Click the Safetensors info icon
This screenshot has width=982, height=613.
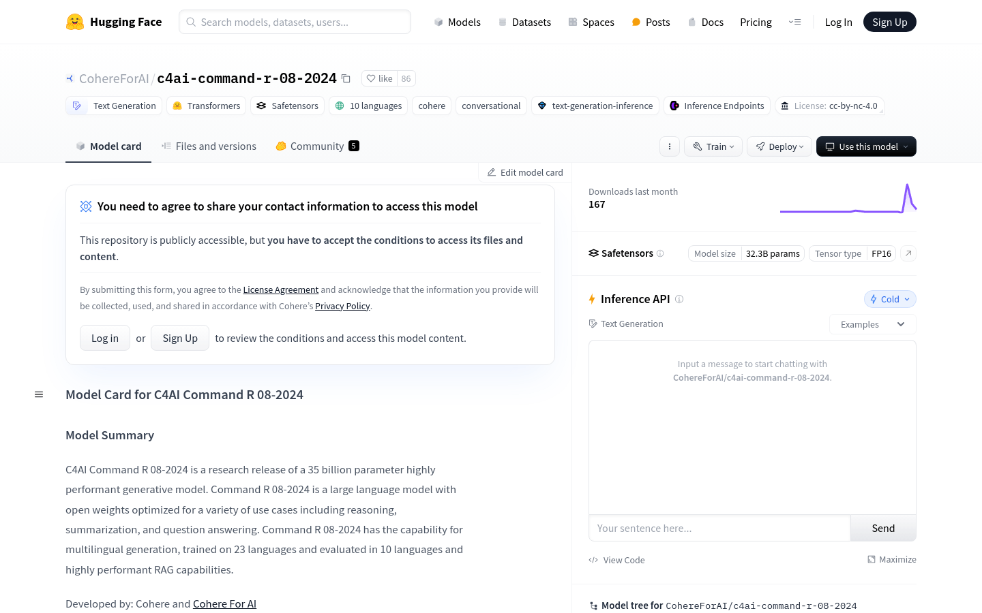(x=660, y=253)
